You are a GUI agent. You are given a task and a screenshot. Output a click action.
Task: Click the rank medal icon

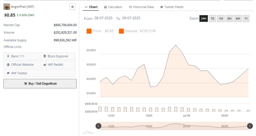8,56
